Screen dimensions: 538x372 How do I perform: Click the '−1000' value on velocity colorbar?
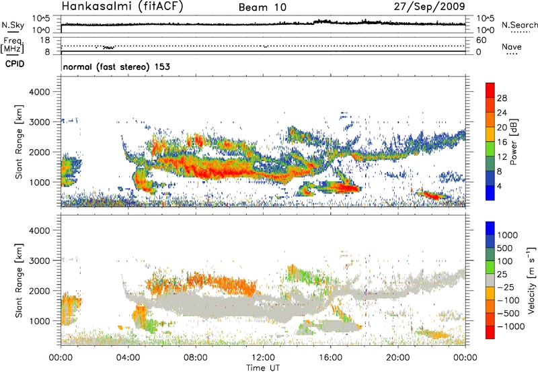click(510, 326)
